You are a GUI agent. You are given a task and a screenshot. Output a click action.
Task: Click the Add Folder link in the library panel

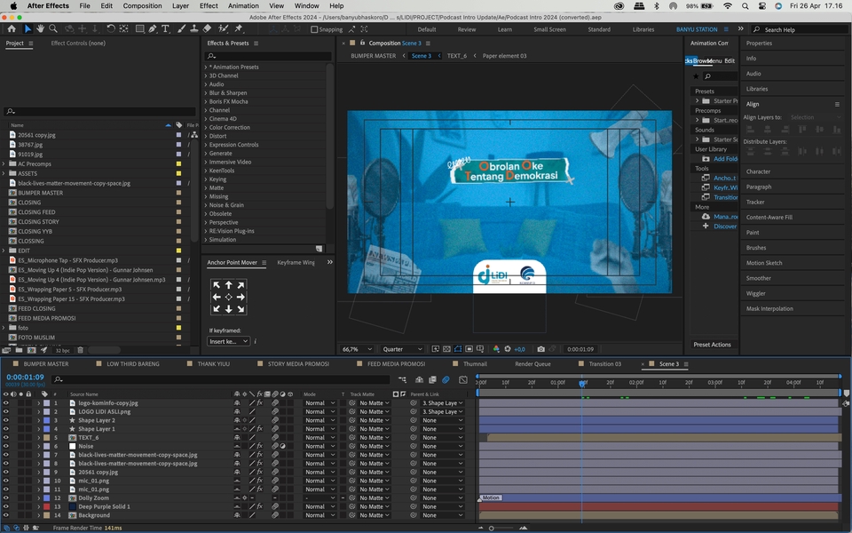point(727,158)
